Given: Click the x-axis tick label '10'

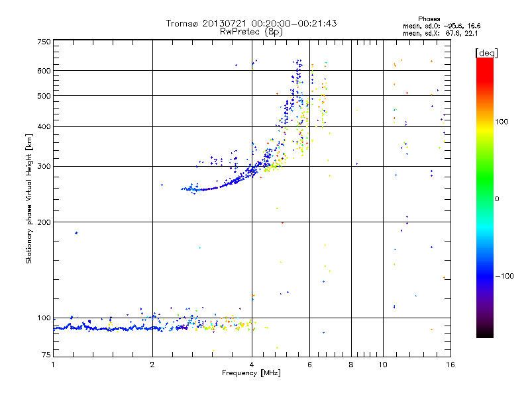Looking at the screenshot, I should [x=383, y=365].
